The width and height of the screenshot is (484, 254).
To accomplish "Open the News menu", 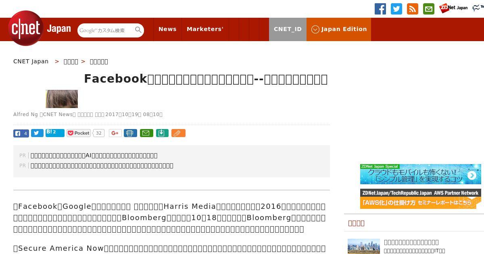I will tap(167, 29).
